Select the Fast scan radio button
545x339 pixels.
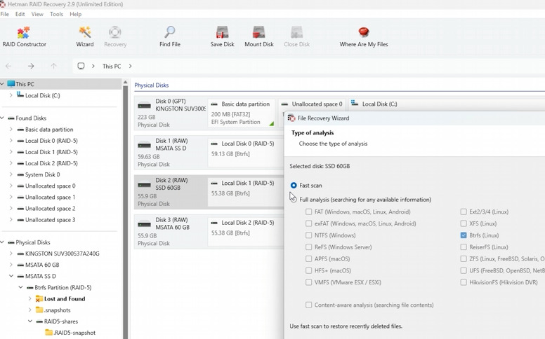coord(294,186)
